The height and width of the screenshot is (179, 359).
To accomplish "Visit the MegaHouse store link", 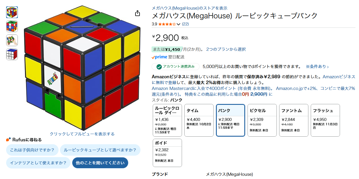I will 189,8.
